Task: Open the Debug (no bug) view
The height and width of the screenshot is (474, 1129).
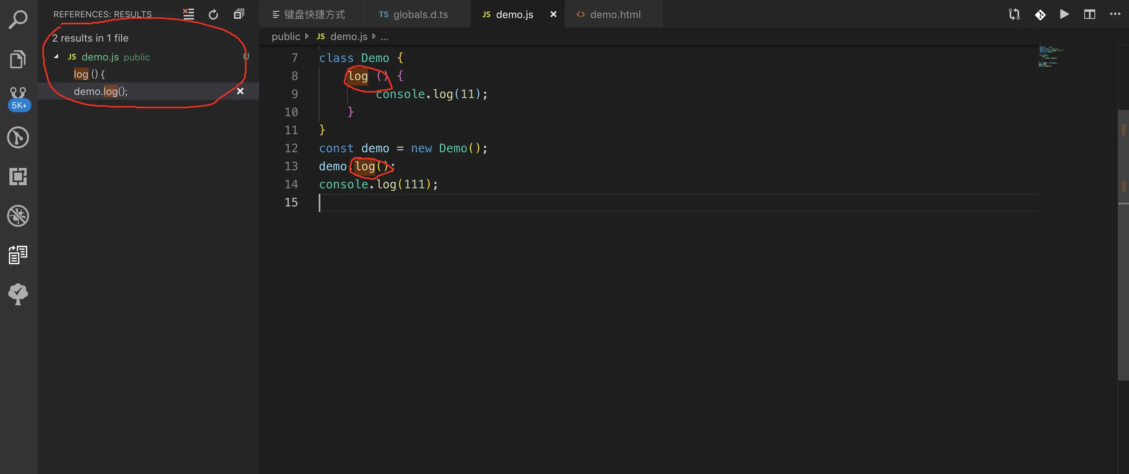Action: [18, 215]
